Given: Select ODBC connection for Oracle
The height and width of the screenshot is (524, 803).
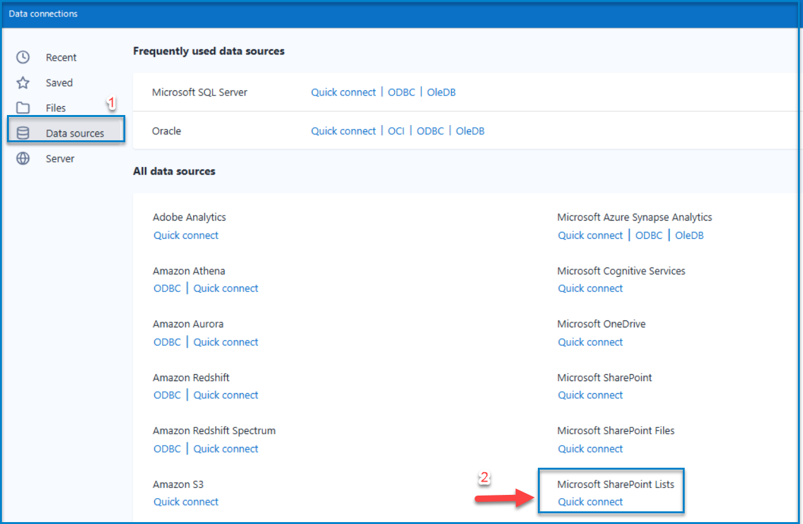Looking at the screenshot, I should coord(430,131).
